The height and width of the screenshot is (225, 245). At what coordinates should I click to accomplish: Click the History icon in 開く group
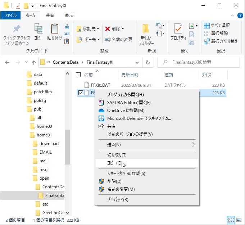point(191,42)
